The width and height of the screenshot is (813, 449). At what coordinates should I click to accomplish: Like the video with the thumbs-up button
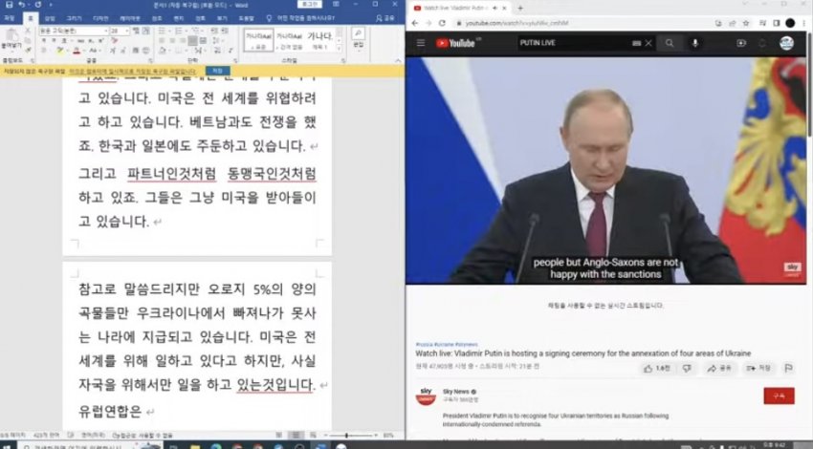click(656, 368)
